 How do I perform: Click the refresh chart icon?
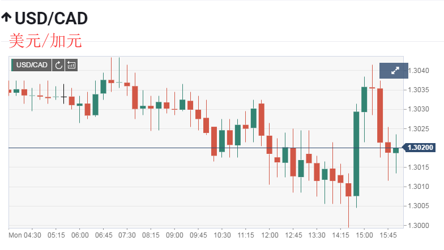[59, 65]
